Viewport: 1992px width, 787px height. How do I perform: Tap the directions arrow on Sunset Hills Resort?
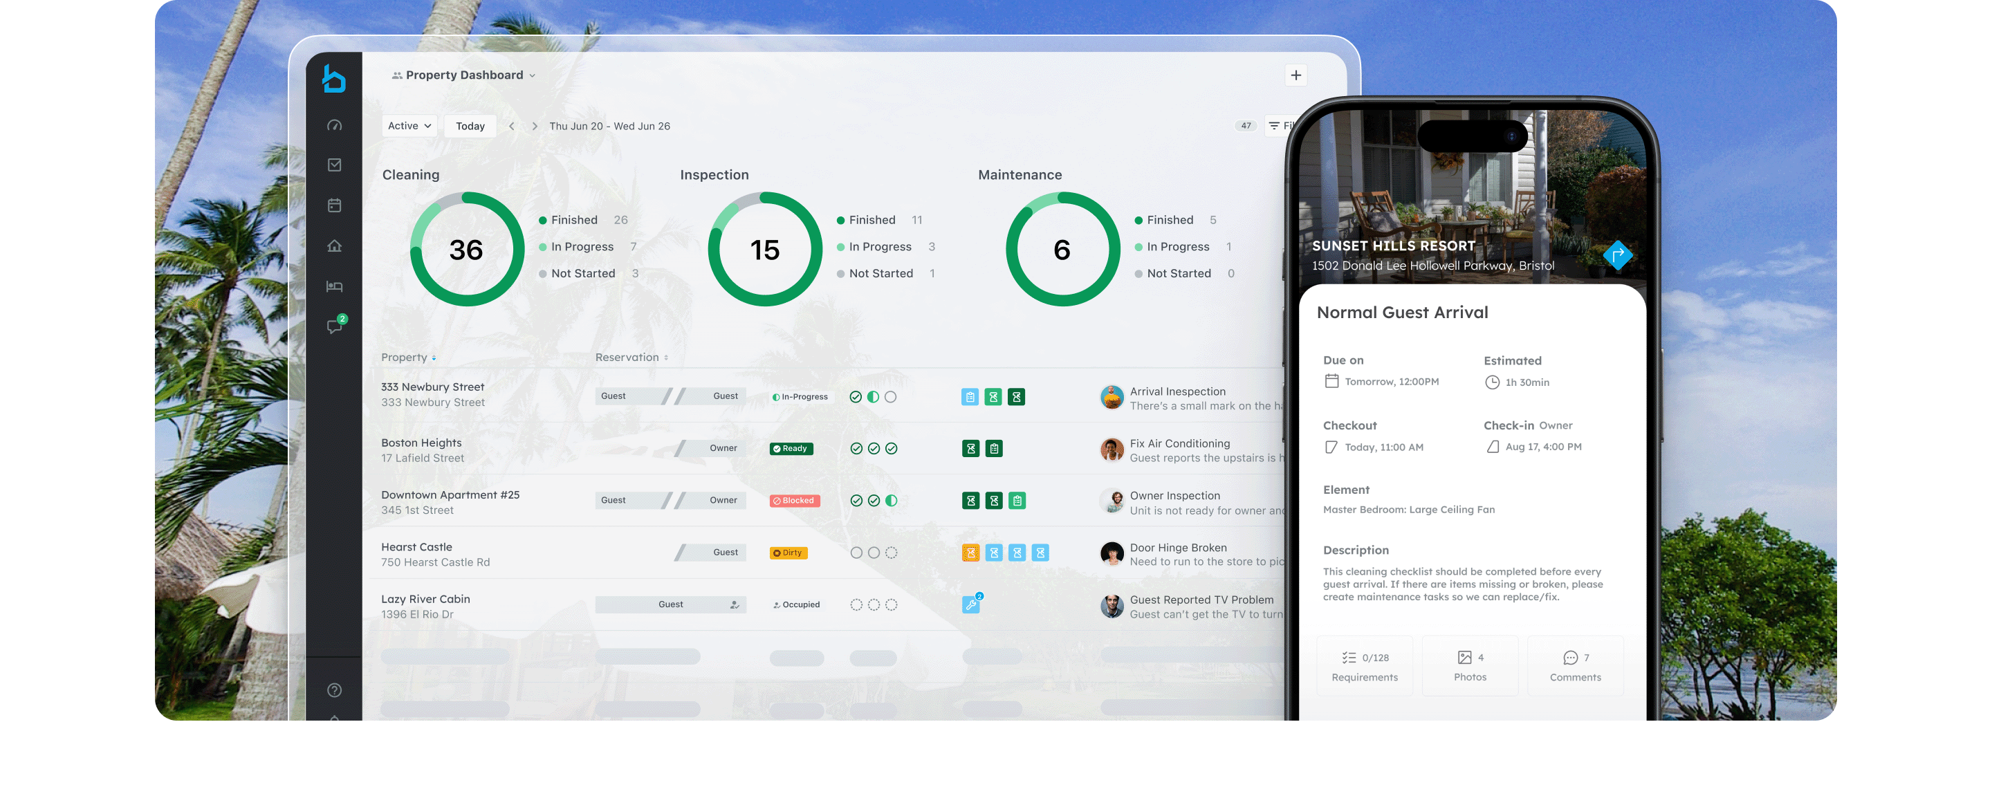1618,255
